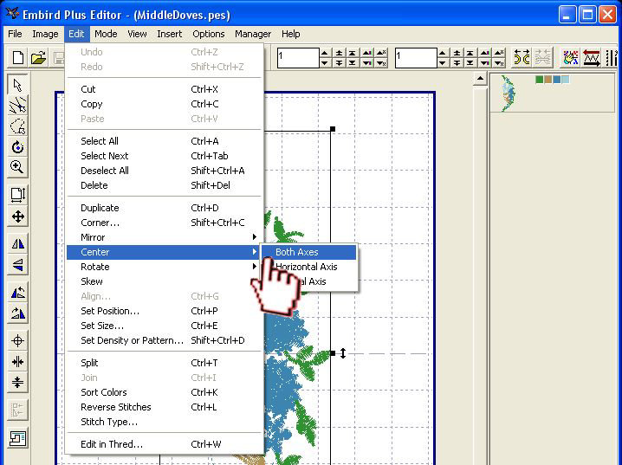The height and width of the screenshot is (465, 622).
Task: Choose Skew in the Edit menu
Action: pos(165,281)
